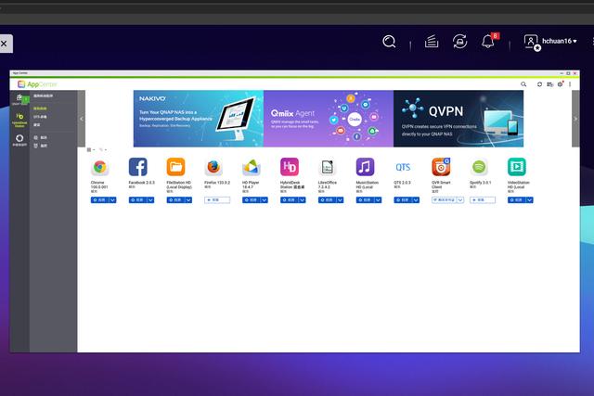
Task: Click the Open button under QTS
Action: (403, 200)
